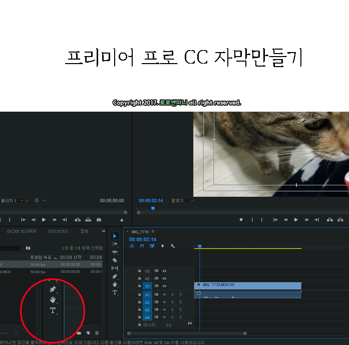349x345 pixels.
Task: Sort by 프레임 속도 column header
Action: coord(41,257)
